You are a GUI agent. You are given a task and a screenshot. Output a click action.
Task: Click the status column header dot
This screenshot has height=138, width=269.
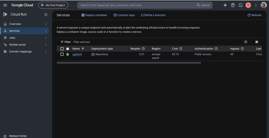(68, 49)
